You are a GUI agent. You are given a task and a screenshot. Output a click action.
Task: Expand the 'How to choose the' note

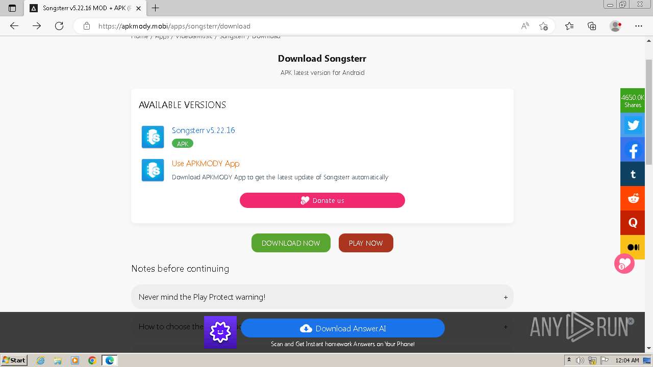pyautogui.click(x=322, y=326)
